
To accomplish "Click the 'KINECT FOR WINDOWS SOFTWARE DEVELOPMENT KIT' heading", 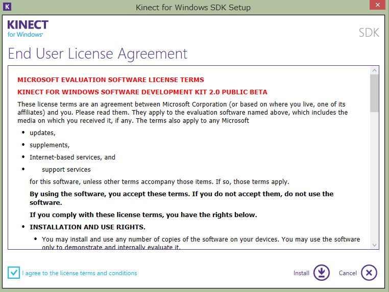I will coord(142,92).
